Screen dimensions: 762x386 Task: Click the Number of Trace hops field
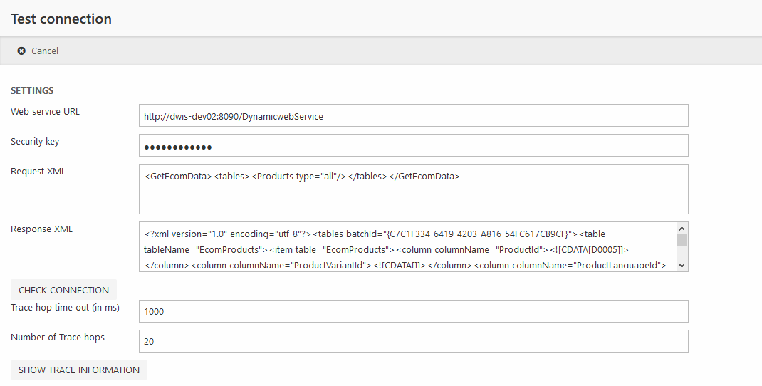tap(413, 341)
